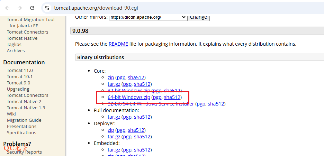Download the 64-bit Windows zip
This screenshot has width=324, height=156.
pos(129,97)
